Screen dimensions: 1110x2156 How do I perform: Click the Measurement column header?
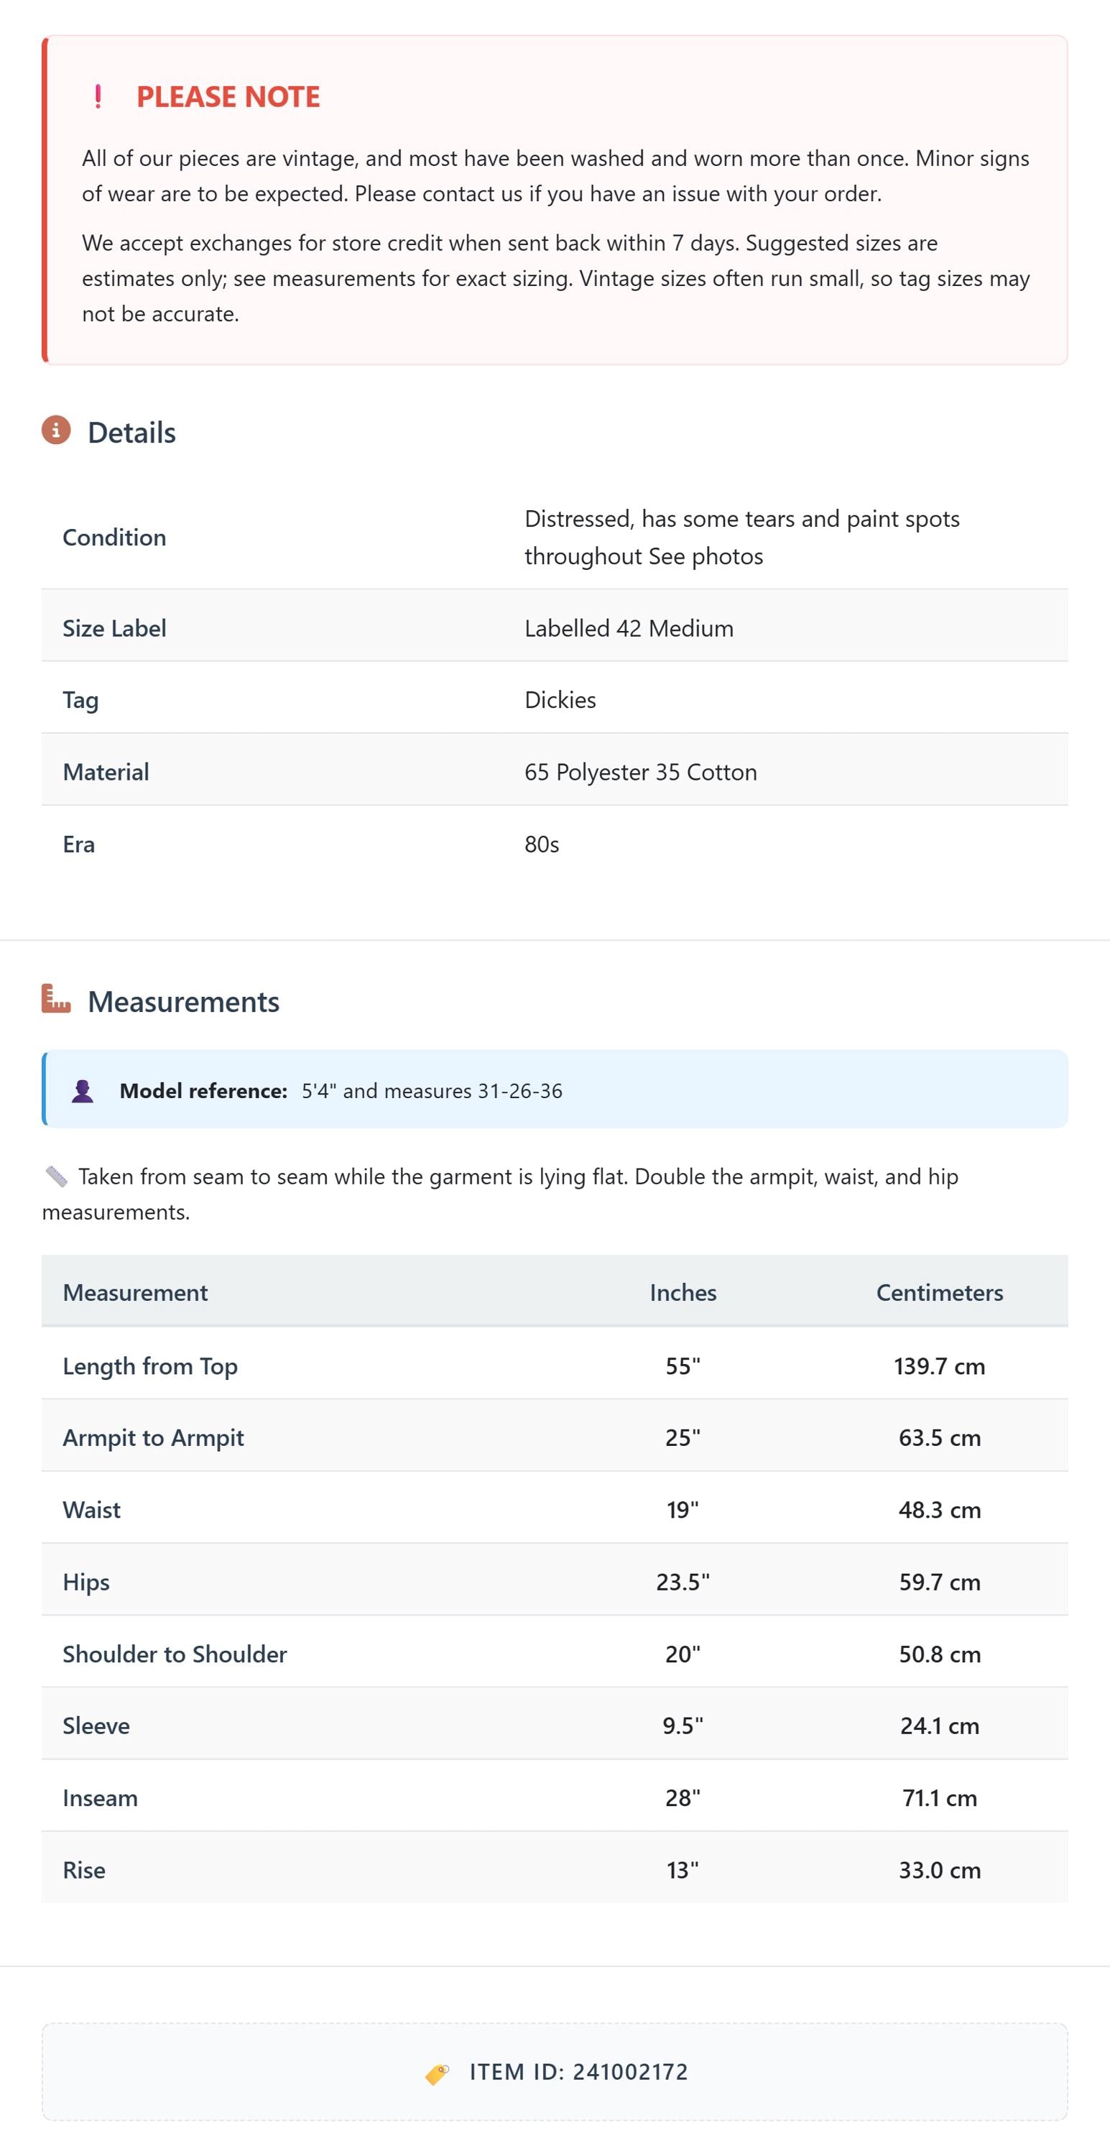pos(136,1293)
